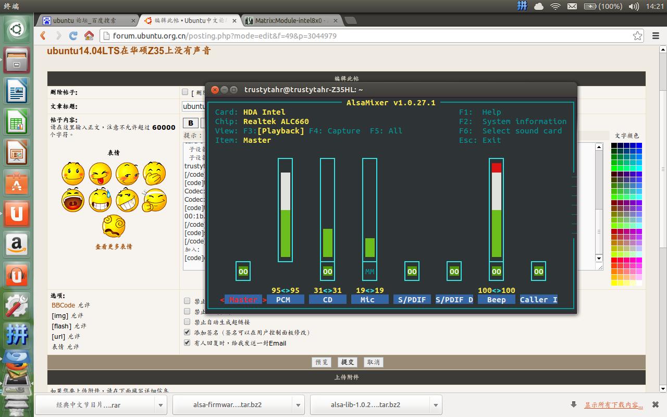This screenshot has width=667, height=417.
Task: Click the 拼 input method indicator in top panel
Action: point(522,6)
